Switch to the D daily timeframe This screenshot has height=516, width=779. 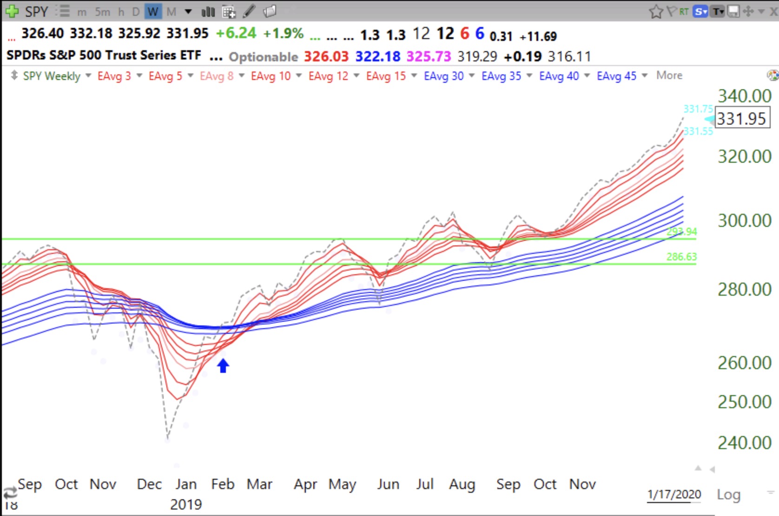pyautogui.click(x=136, y=12)
